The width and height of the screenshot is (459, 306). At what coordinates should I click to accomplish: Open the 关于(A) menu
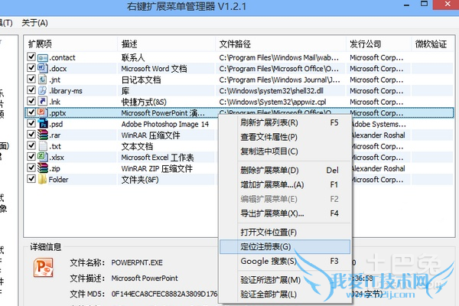coord(34,23)
